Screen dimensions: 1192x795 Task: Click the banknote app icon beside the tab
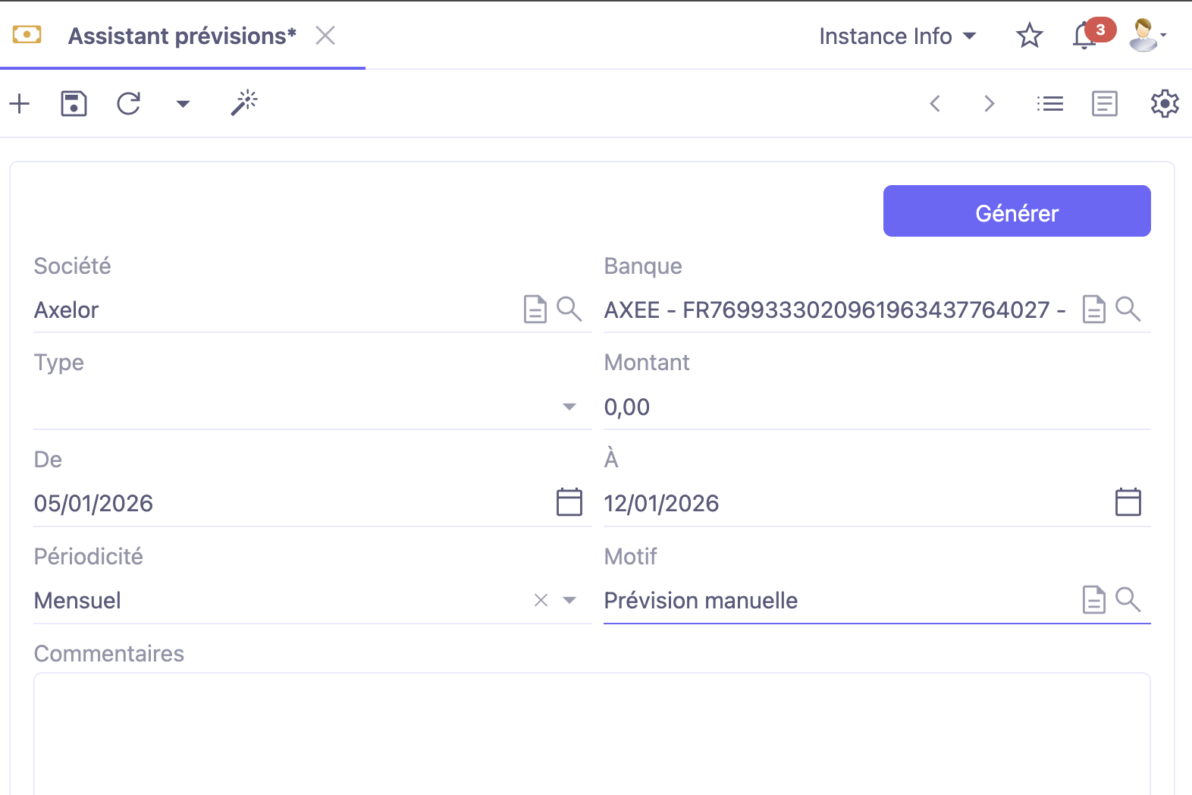(x=27, y=35)
